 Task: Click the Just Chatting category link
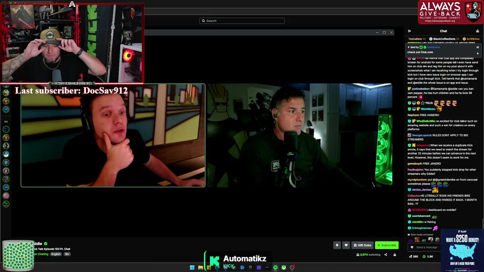(41, 254)
